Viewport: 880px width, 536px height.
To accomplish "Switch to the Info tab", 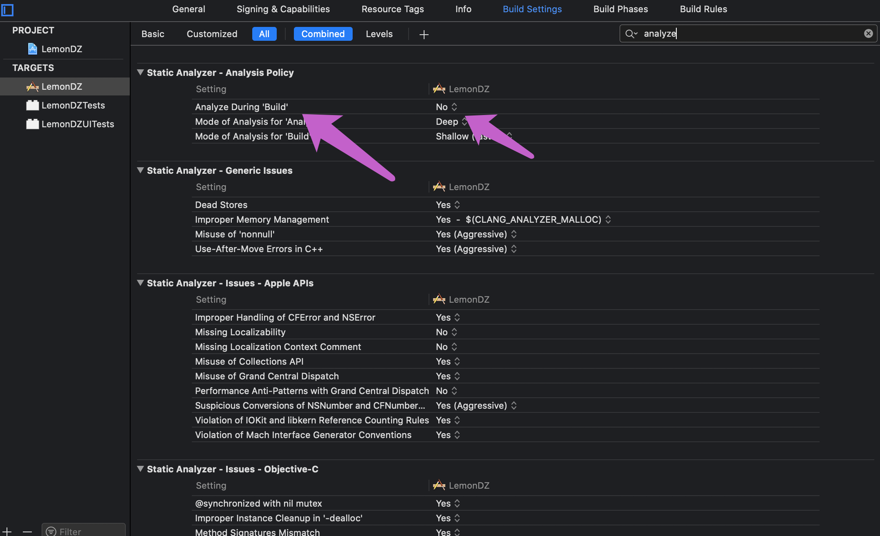I will 463,9.
